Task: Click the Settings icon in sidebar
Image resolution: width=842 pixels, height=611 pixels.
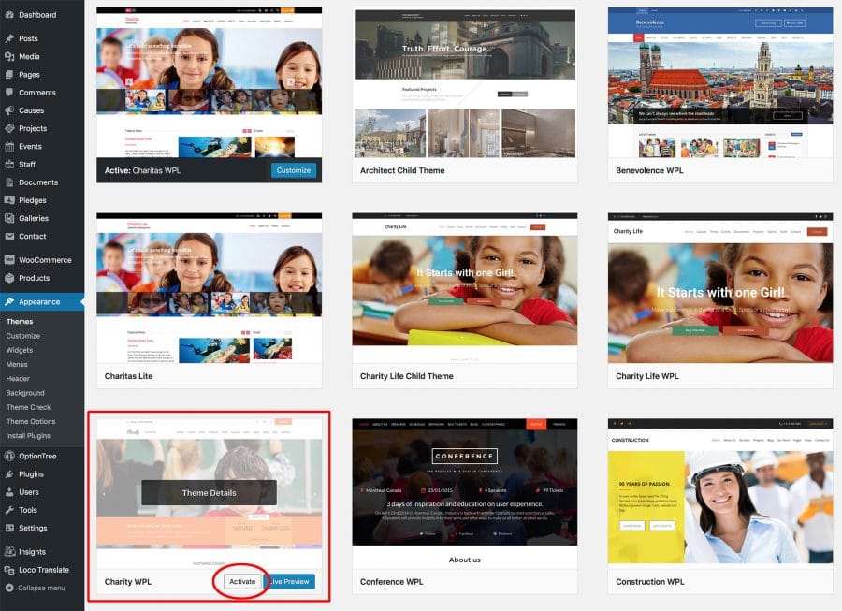Action: 8,528
